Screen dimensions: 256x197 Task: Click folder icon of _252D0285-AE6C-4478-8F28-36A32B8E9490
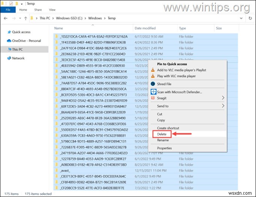click(x=56, y=118)
